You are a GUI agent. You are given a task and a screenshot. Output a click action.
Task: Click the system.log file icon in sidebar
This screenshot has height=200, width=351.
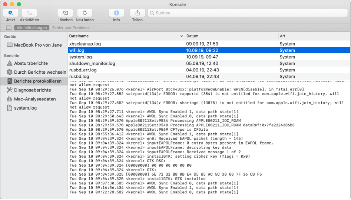click(x=9, y=108)
